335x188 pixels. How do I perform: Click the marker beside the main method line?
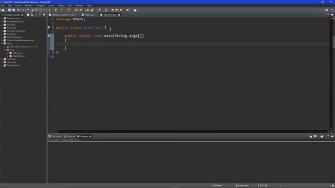[49, 36]
